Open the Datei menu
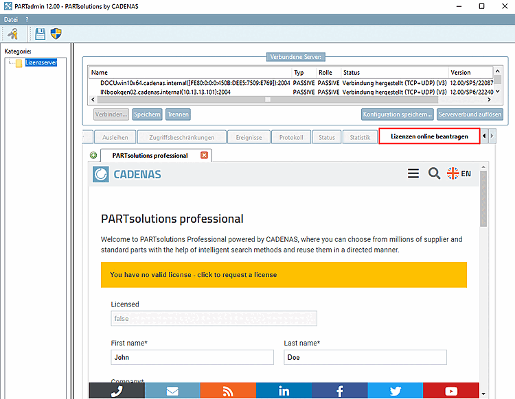 click(11, 20)
